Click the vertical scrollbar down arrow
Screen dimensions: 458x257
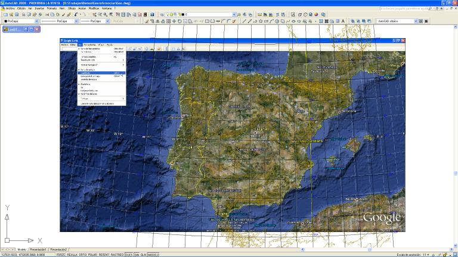tap(456, 246)
